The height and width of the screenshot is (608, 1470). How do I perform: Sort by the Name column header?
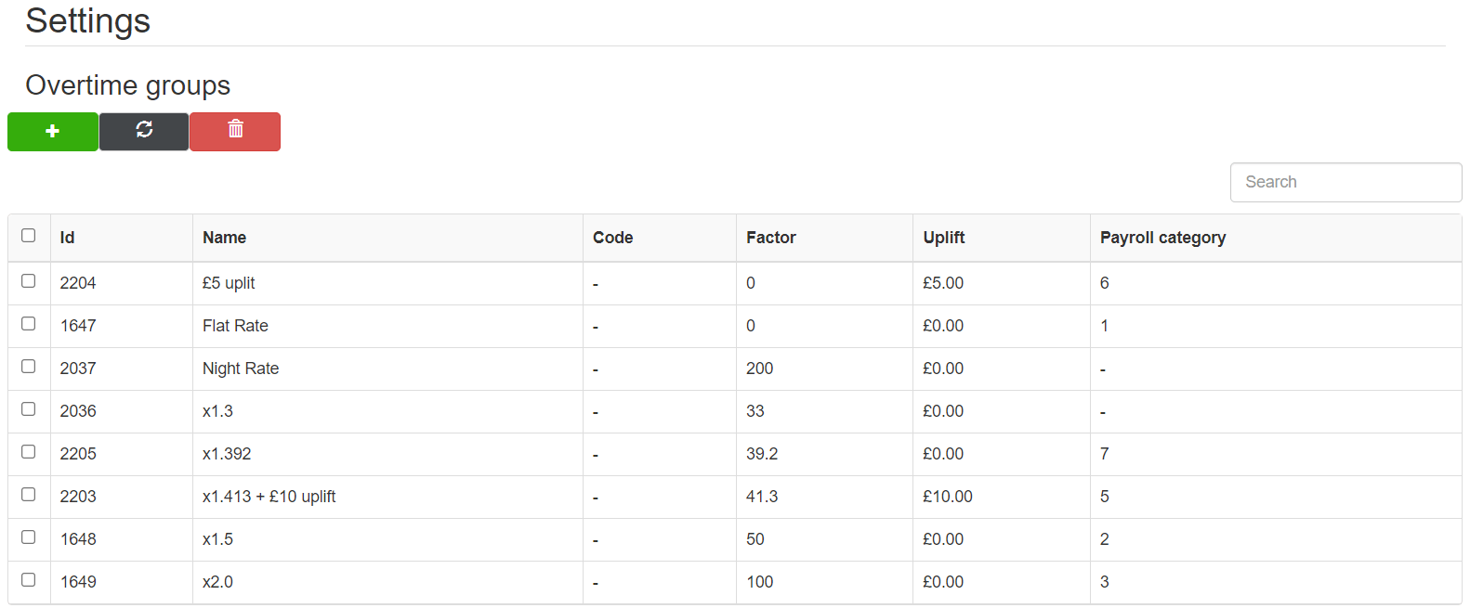click(225, 238)
